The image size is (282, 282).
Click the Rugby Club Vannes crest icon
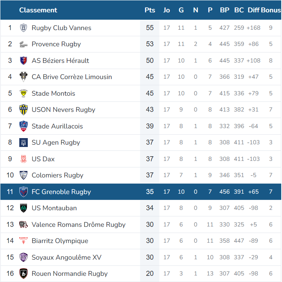(24, 28)
